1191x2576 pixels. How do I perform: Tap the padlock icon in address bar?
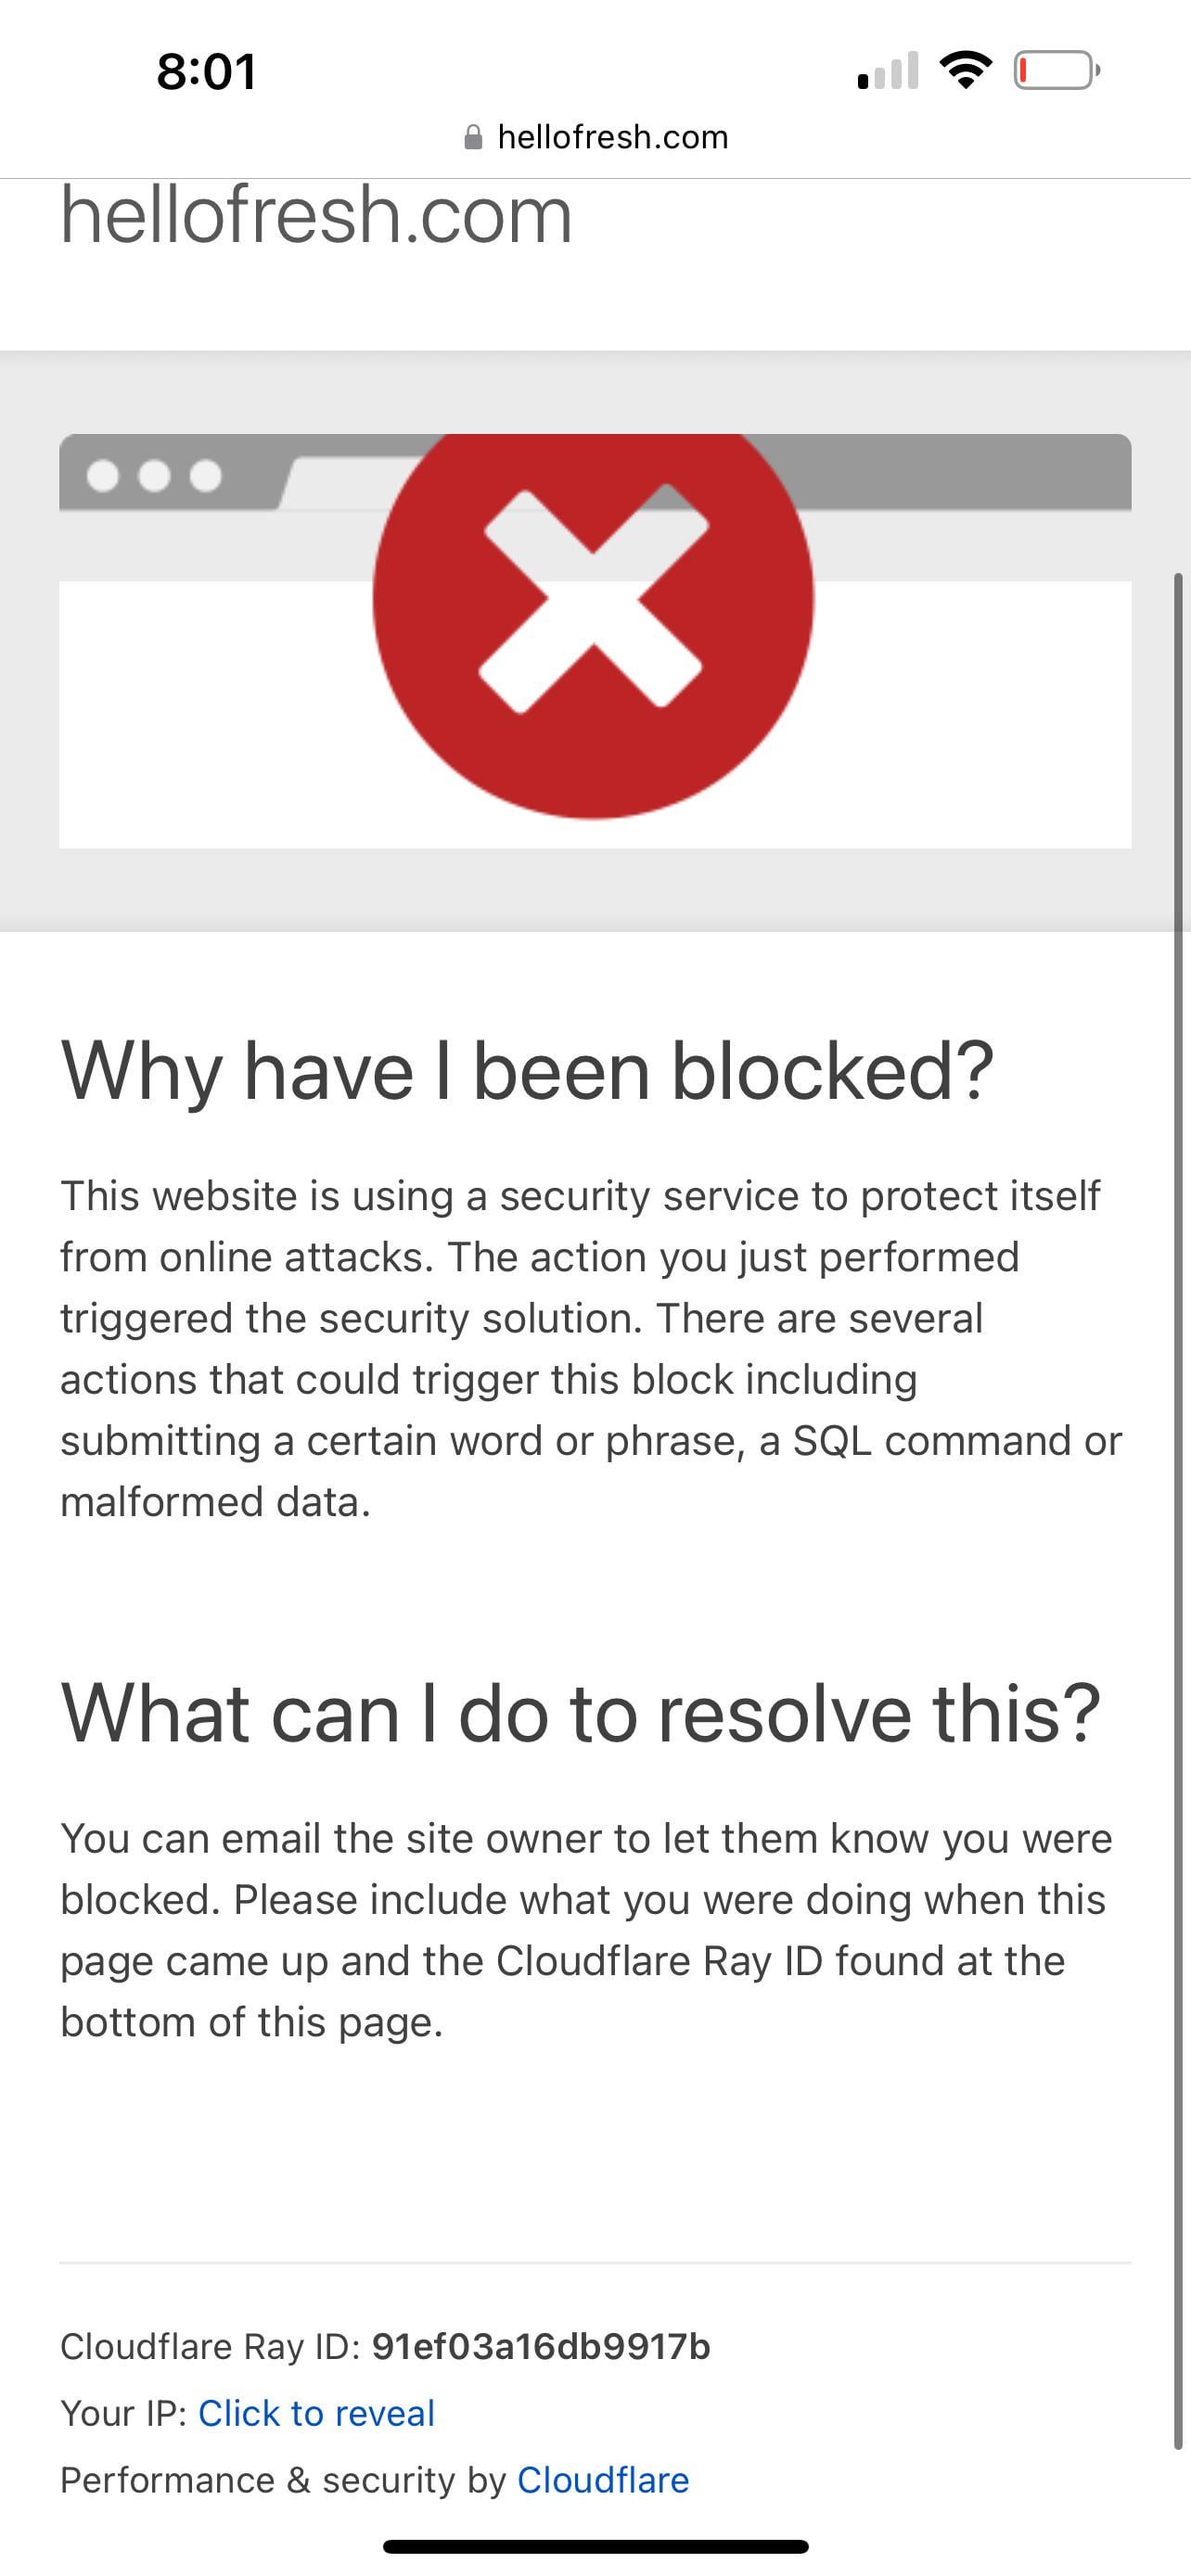coord(473,137)
